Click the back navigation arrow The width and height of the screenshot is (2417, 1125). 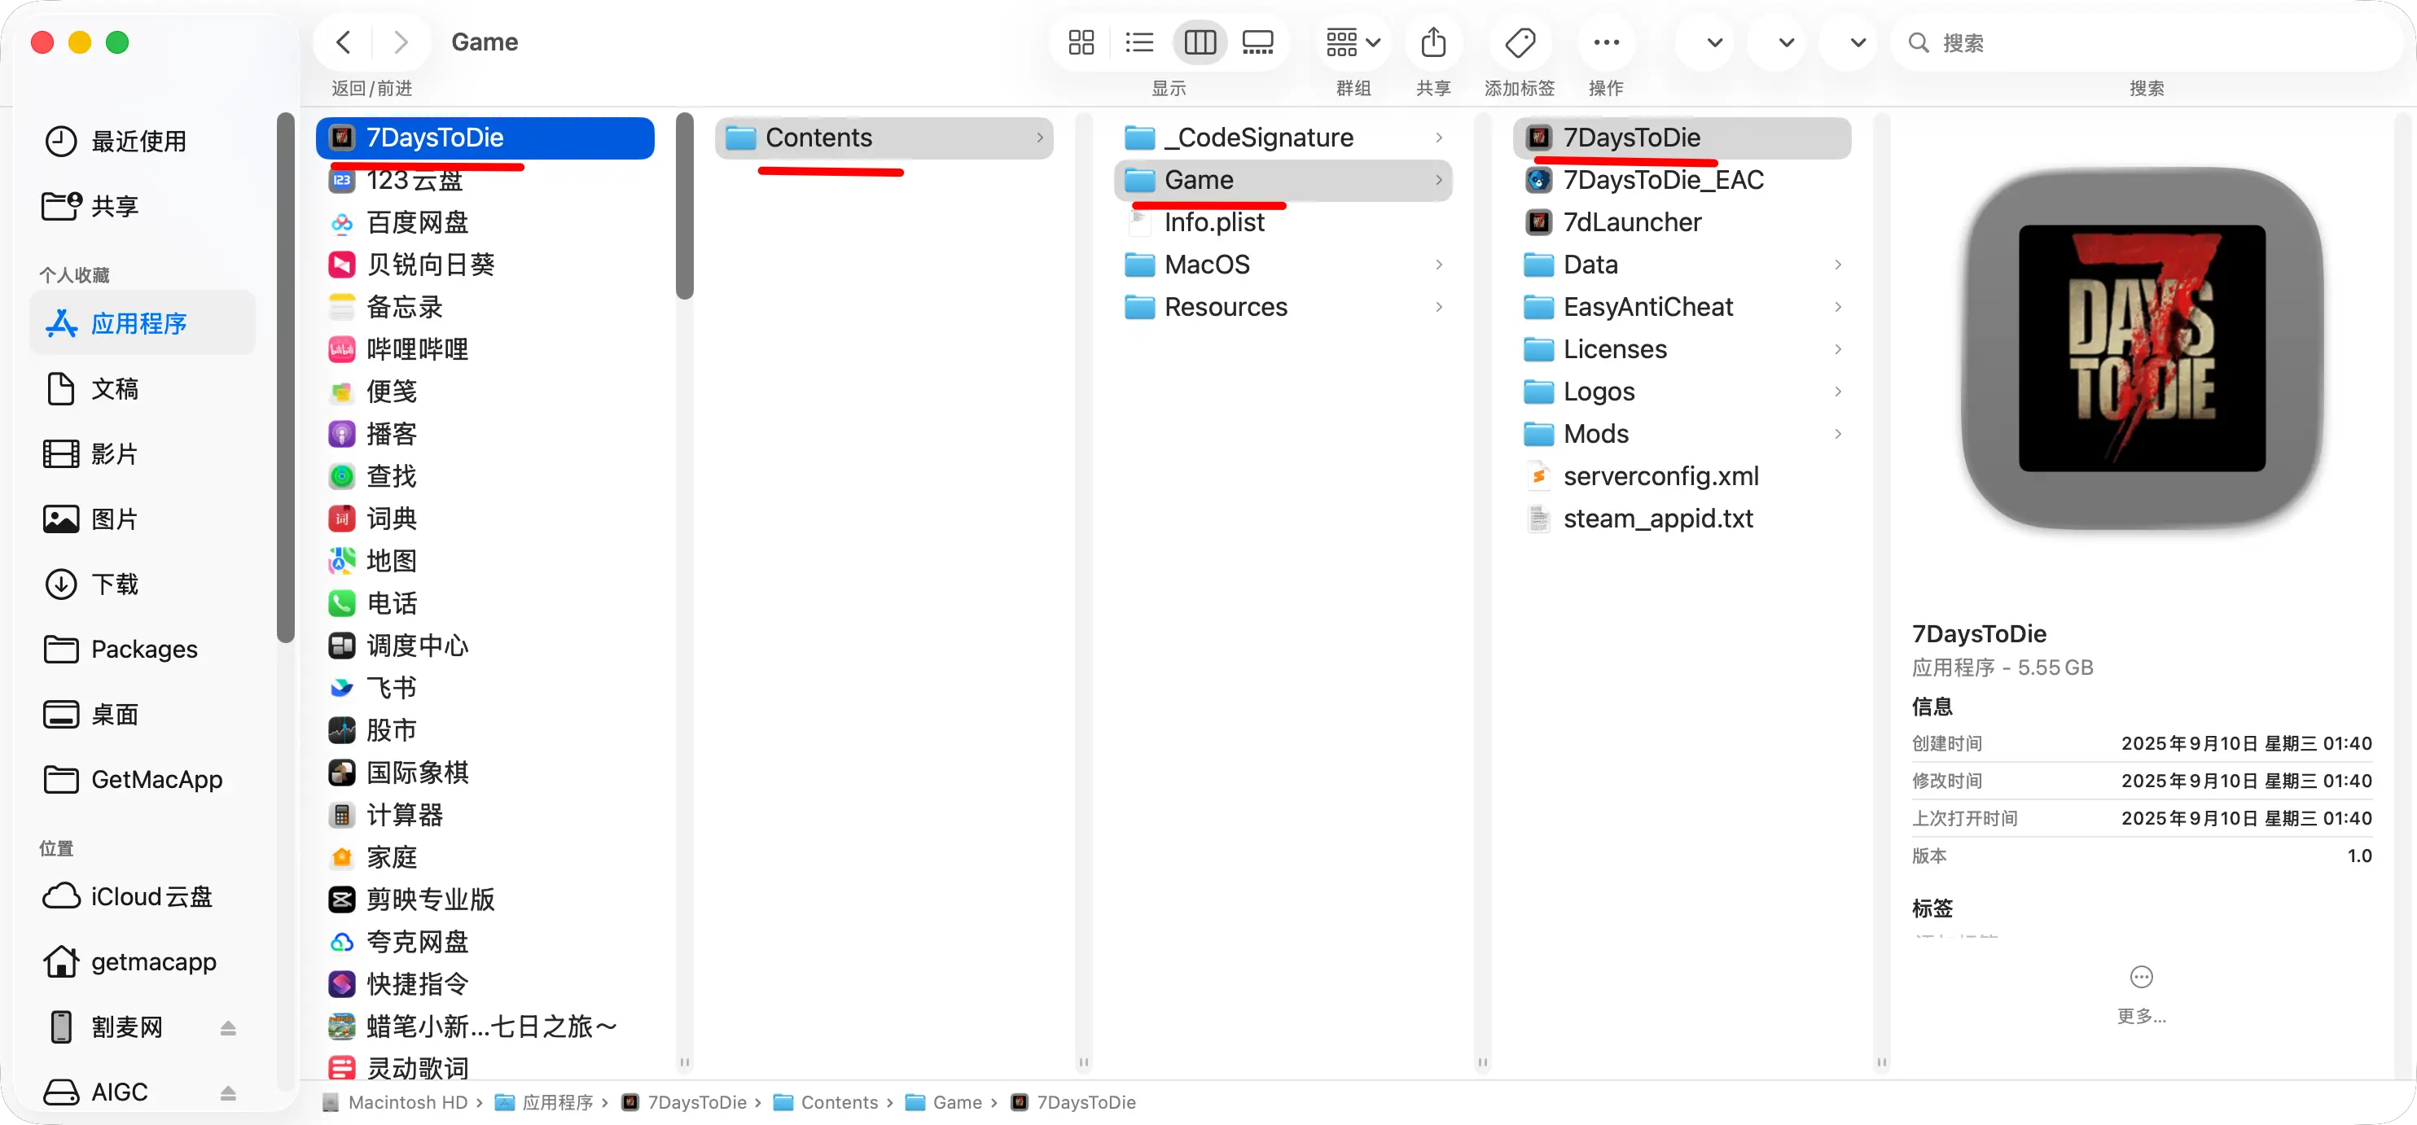[x=344, y=42]
